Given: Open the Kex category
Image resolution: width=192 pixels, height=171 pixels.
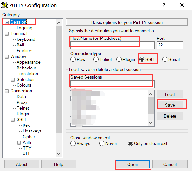Looking at the screenshot, I should 26,125.
